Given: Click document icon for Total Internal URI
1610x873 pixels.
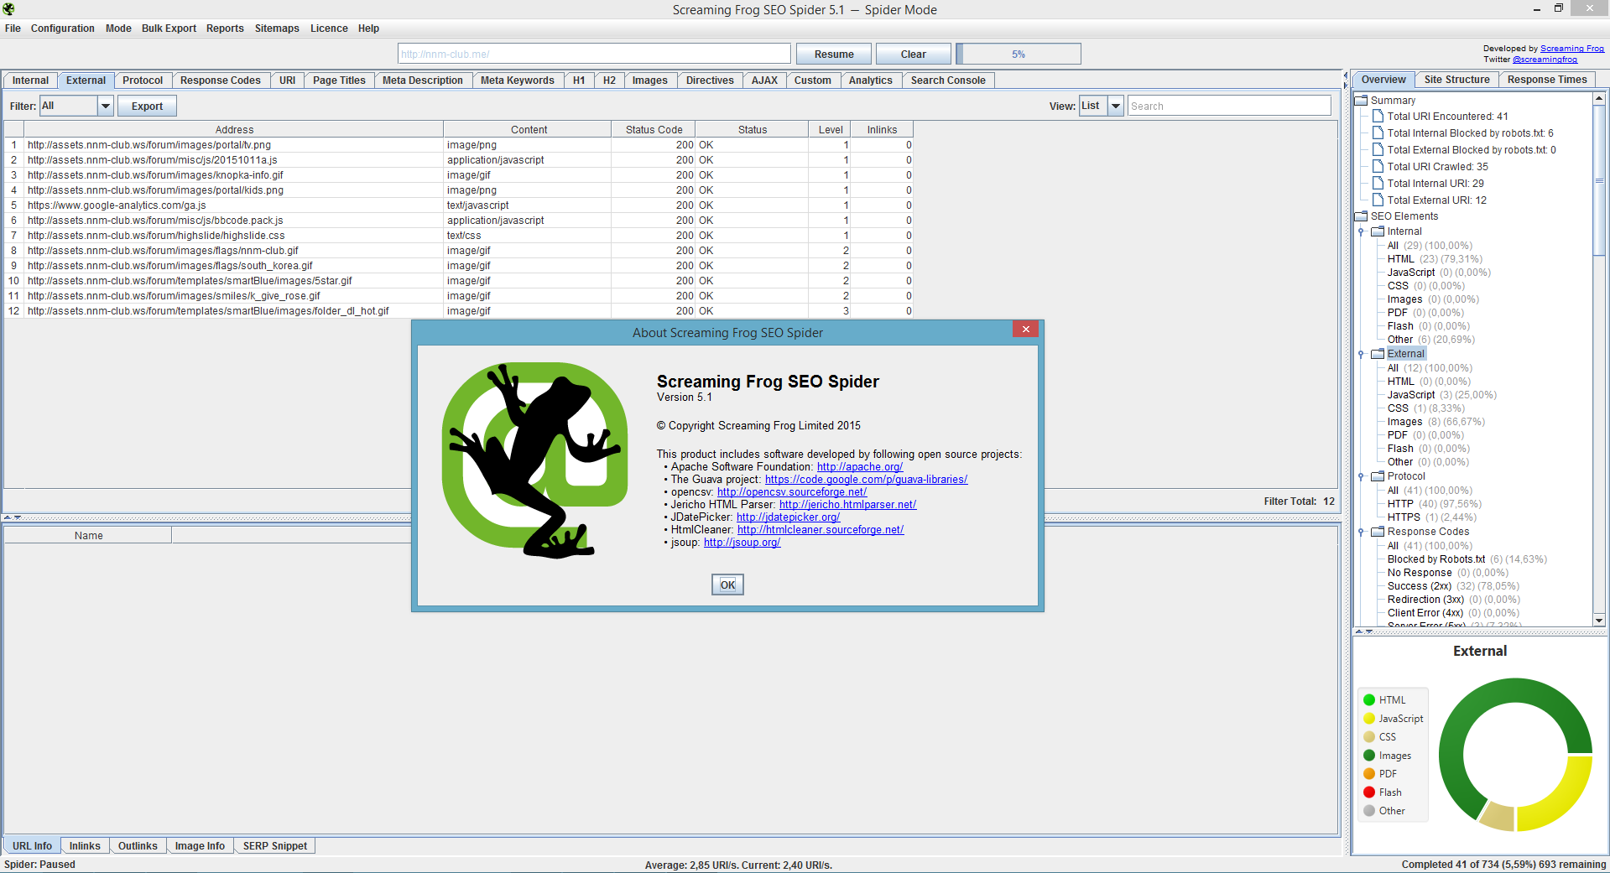Looking at the screenshot, I should [x=1378, y=184].
